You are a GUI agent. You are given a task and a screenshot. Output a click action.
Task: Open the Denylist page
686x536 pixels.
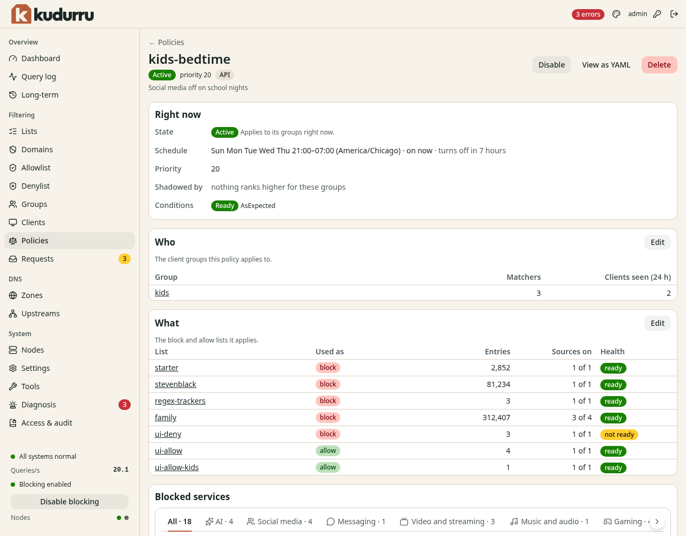[70, 186]
